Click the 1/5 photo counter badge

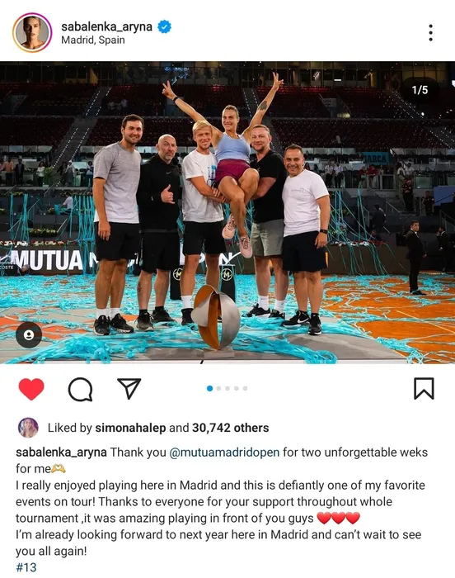coord(420,90)
